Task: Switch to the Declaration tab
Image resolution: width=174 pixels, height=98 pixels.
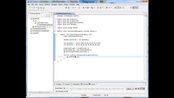Action: 75,84
